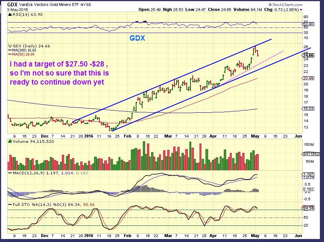Select the MACD line-style legend icon
Viewport: 324px width, 242px height.
tap(10, 173)
